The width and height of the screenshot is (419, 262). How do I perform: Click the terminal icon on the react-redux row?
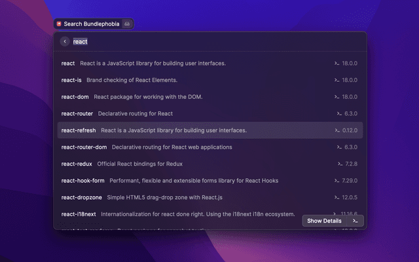pyautogui.click(x=340, y=163)
